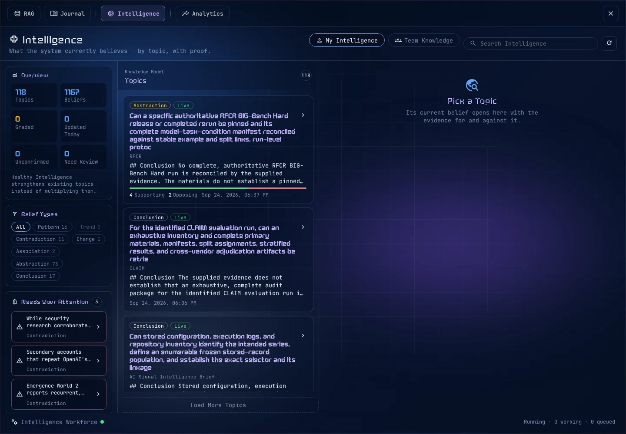Show My Intelligence view
This screenshot has width=626, height=434.
point(347,40)
